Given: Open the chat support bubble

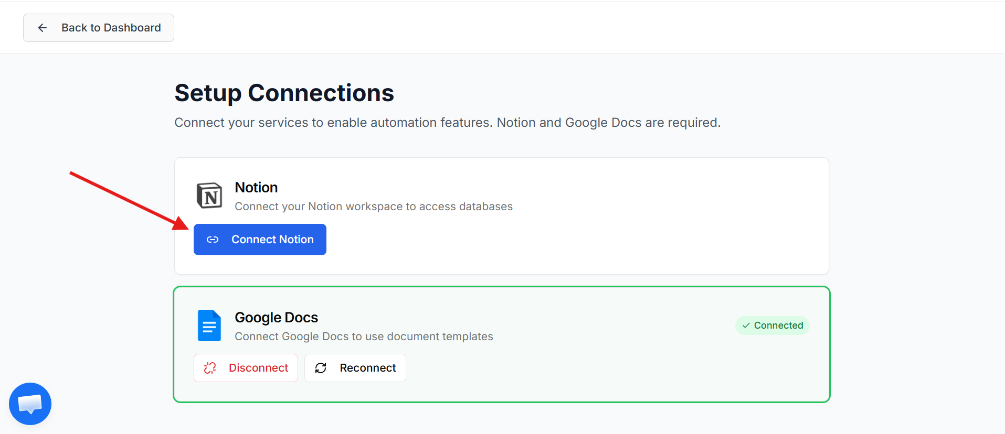Looking at the screenshot, I should pos(30,404).
